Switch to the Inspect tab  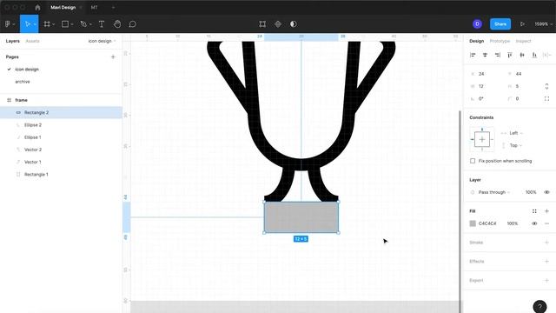pos(523,41)
